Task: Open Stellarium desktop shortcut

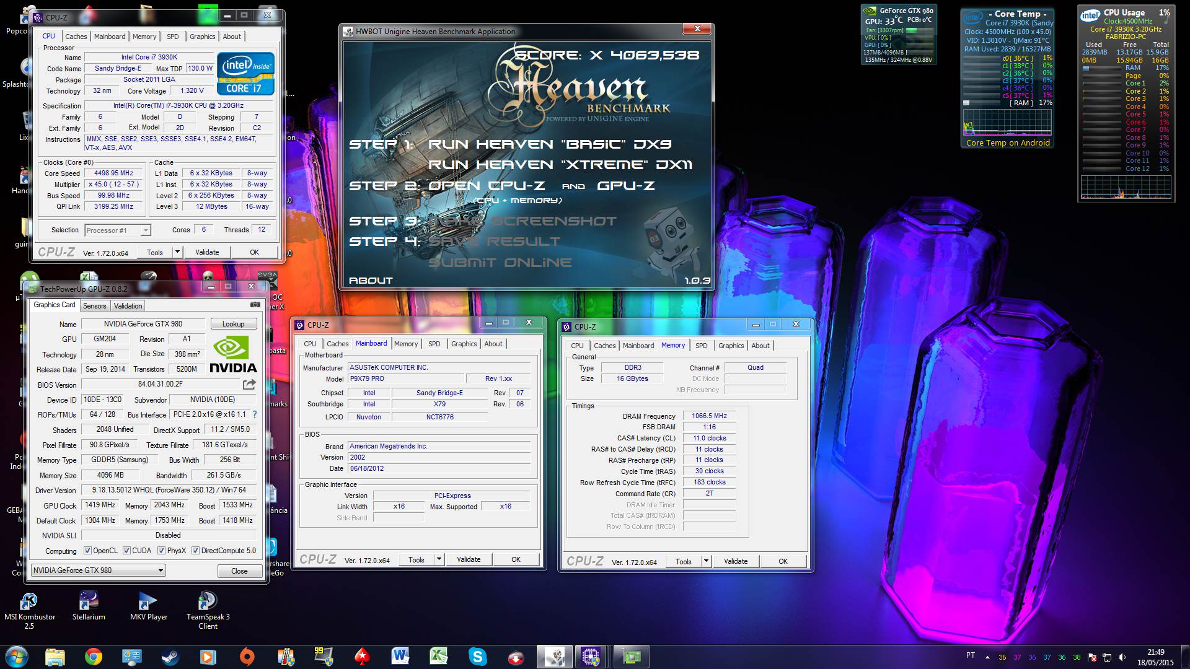Action: [x=89, y=606]
